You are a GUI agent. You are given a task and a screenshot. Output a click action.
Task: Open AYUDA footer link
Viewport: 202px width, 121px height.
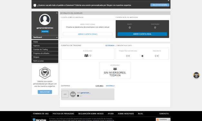(x=111, y=114)
